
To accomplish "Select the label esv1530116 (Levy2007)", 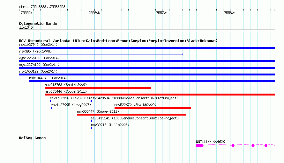I will 70,98.
